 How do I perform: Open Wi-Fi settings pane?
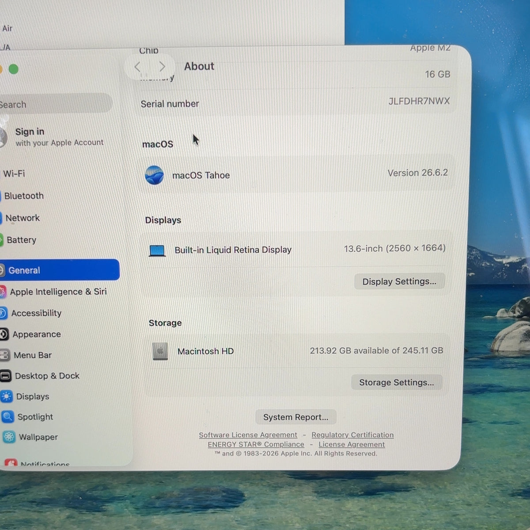tap(13, 174)
